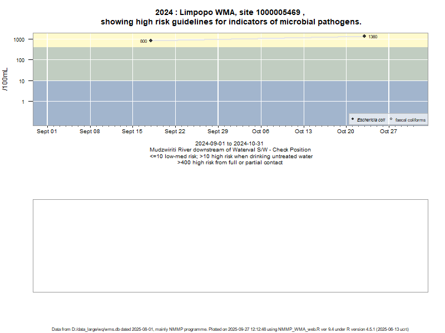The width and height of the screenshot is (445, 333).
Task: Click the Oct 13 x-axis date label
Action: (303, 132)
